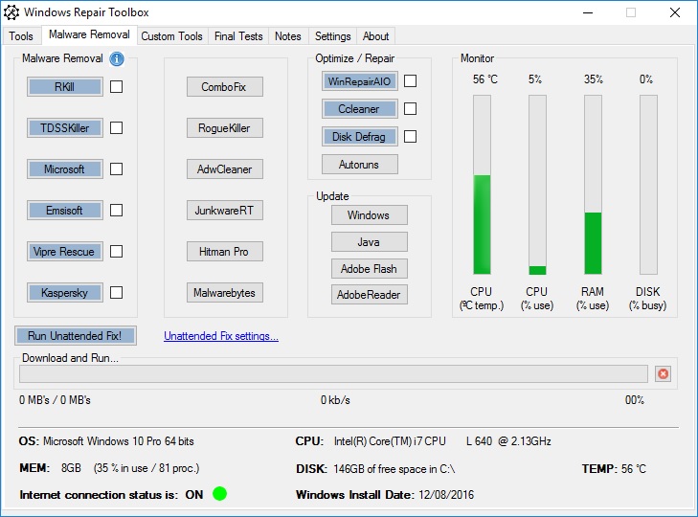
Task: Start the Emsisoft tool
Action: pos(65,211)
